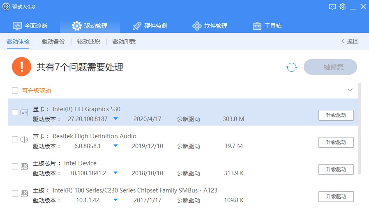This screenshot has height=213, width=369.
Task: Select the 驱动还原 sub-tab
Action: (x=89, y=41)
